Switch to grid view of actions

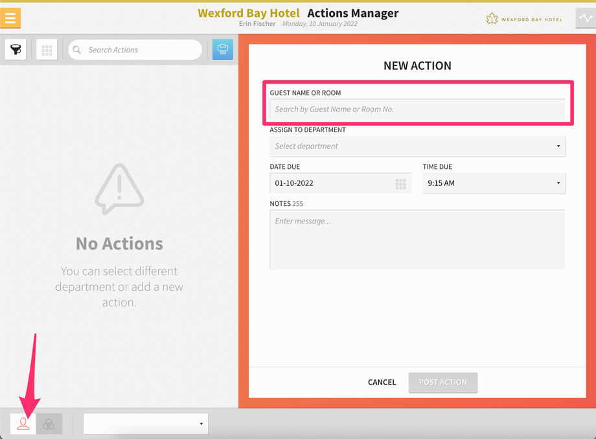(47, 49)
